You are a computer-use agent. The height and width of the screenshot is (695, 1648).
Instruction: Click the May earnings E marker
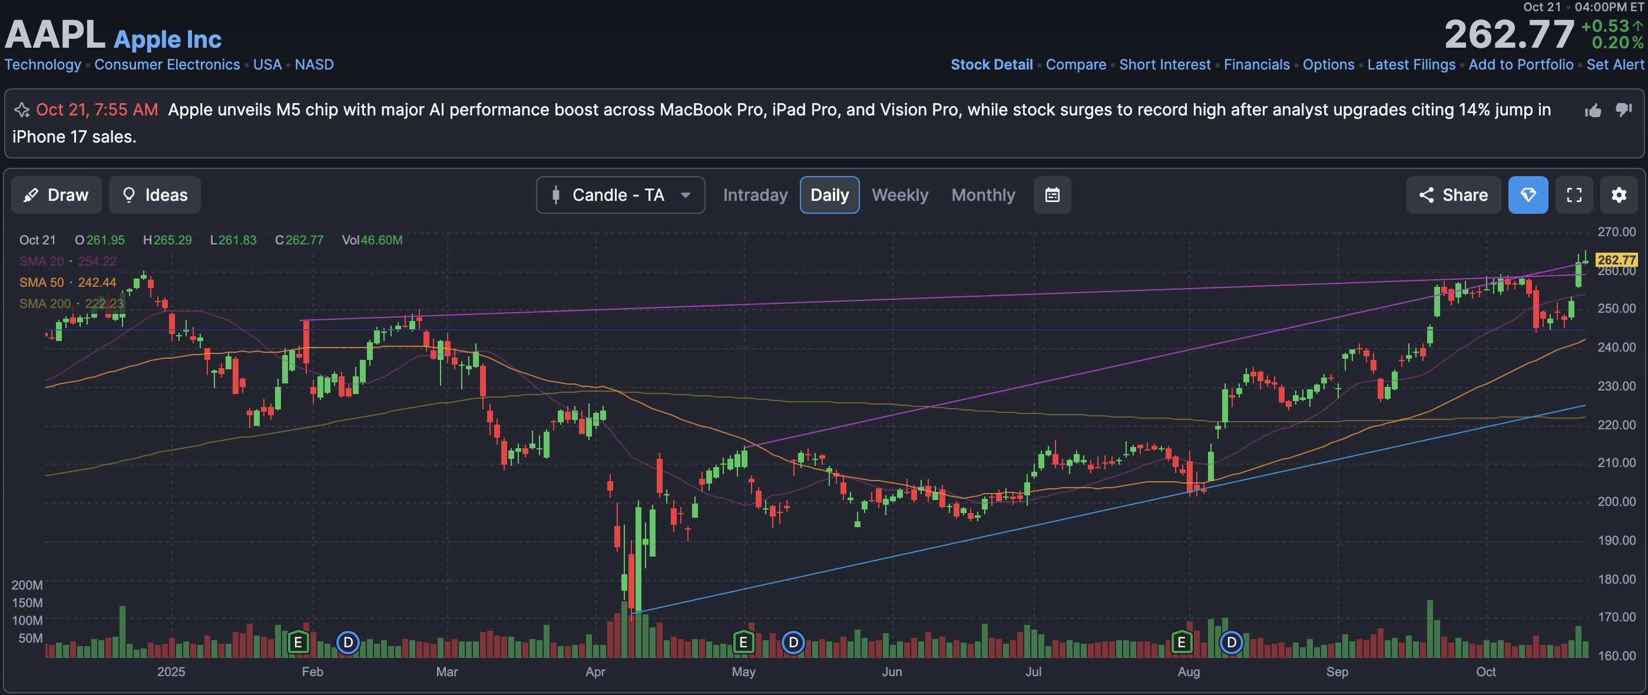[x=743, y=642]
